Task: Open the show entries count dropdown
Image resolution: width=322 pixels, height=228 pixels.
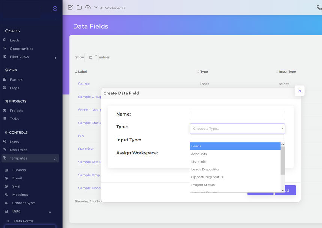Action: click(x=91, y=57)
